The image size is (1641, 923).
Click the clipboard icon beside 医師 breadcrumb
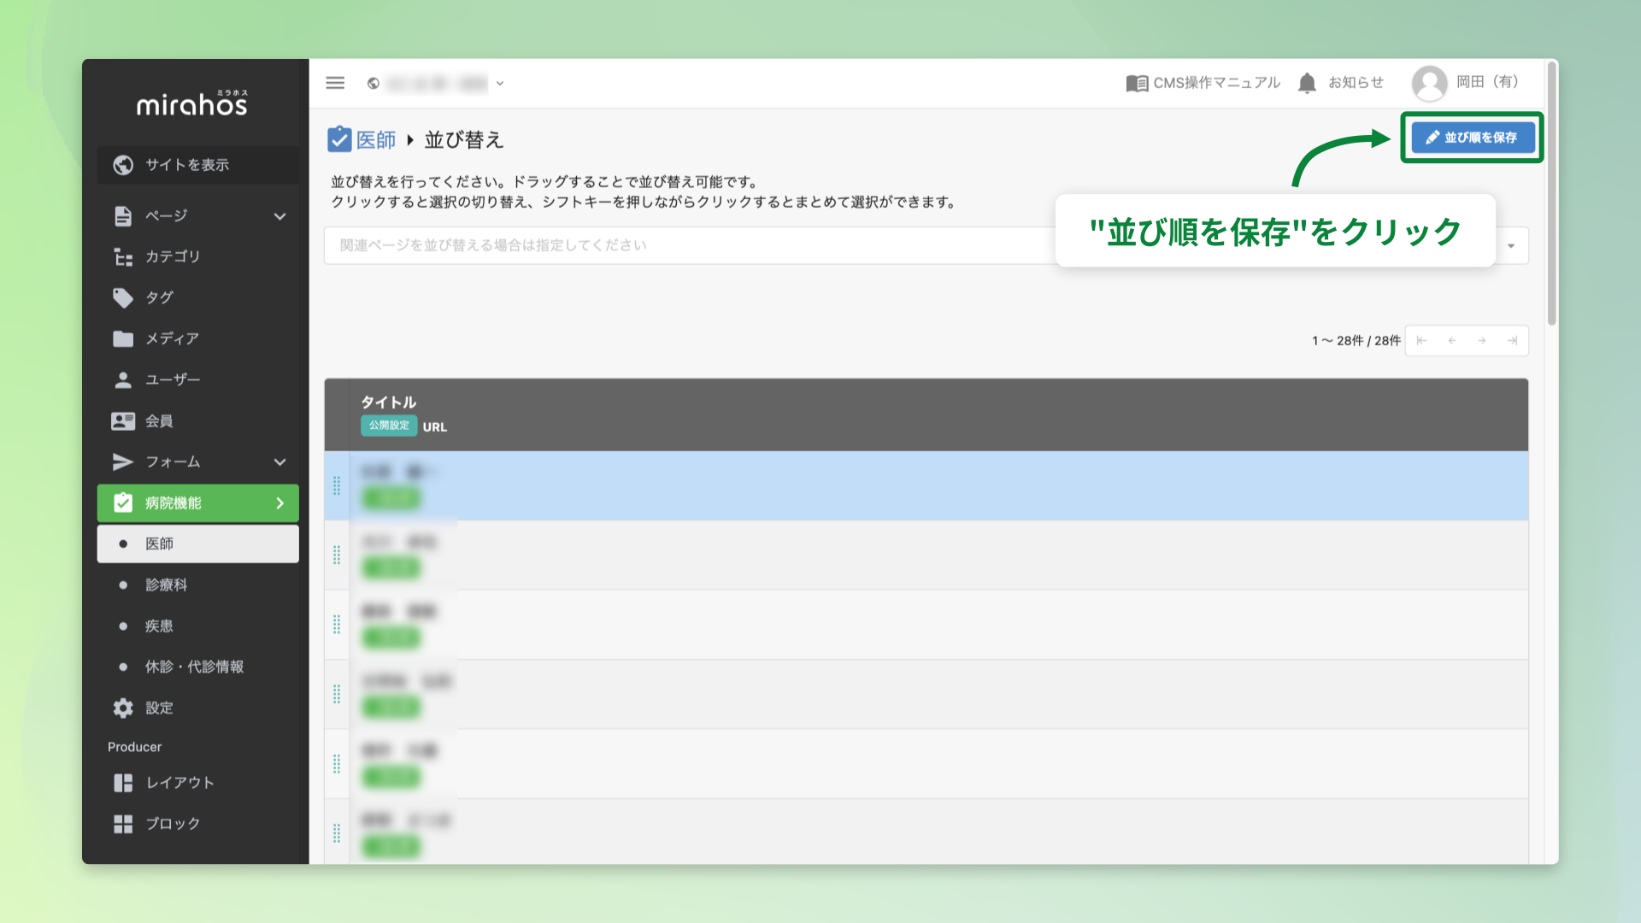tap(339, 138)
